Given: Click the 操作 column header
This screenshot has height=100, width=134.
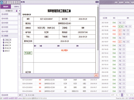Looking at the screenshot, I should click(128, 18).
